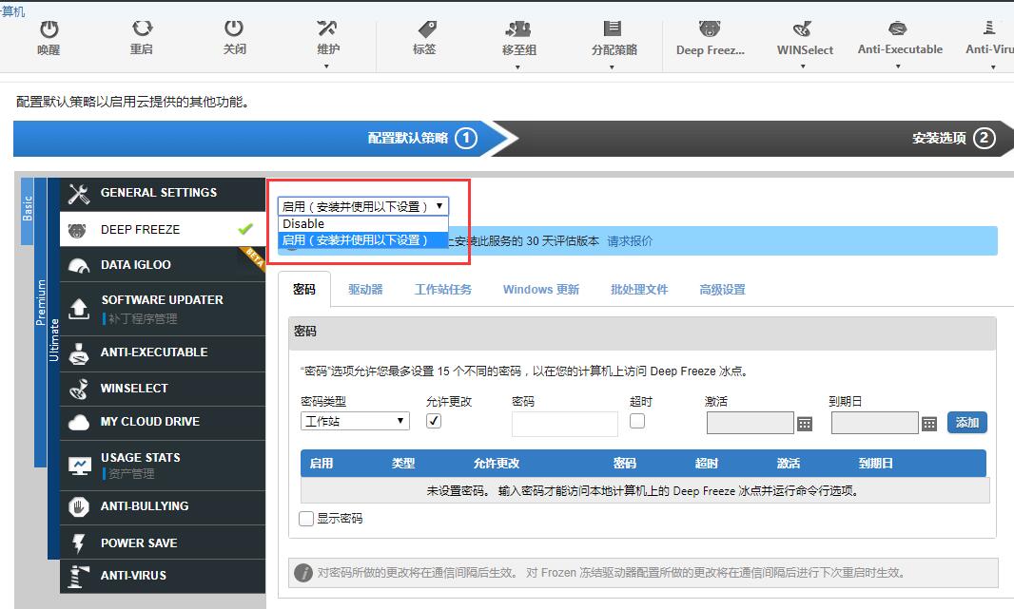Open calendar icon beside 激活 date field
Viewport: 1014px width, 609px height.
(x=805, y=424)
